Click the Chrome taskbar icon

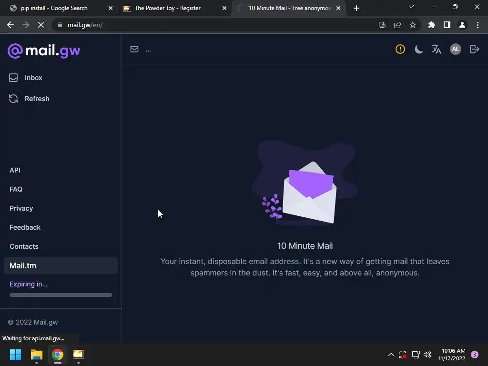point(58,355)
